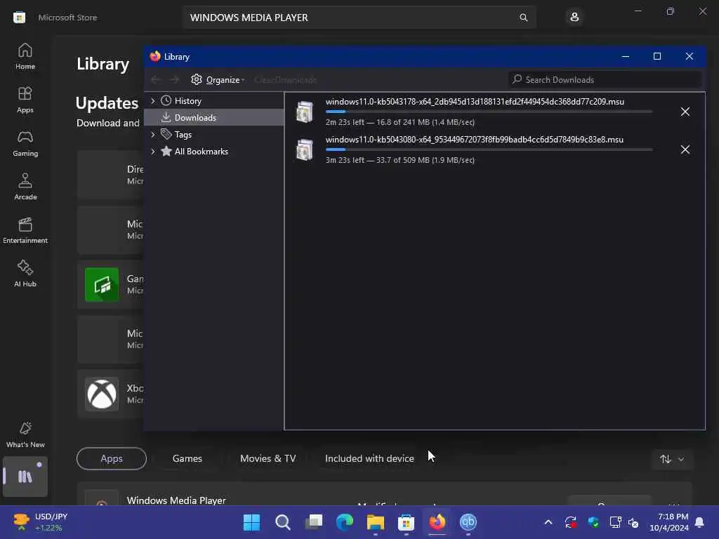Click the Store search magnifier icon
719x539 pixels.
pos(523,18)
